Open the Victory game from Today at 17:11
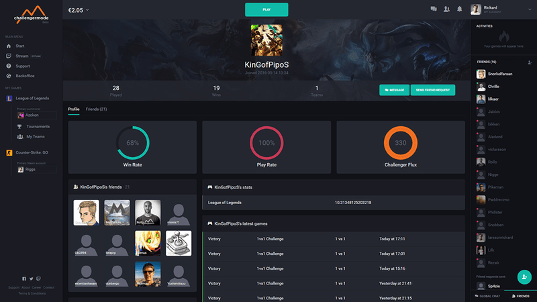 click(x=334, y=239)
